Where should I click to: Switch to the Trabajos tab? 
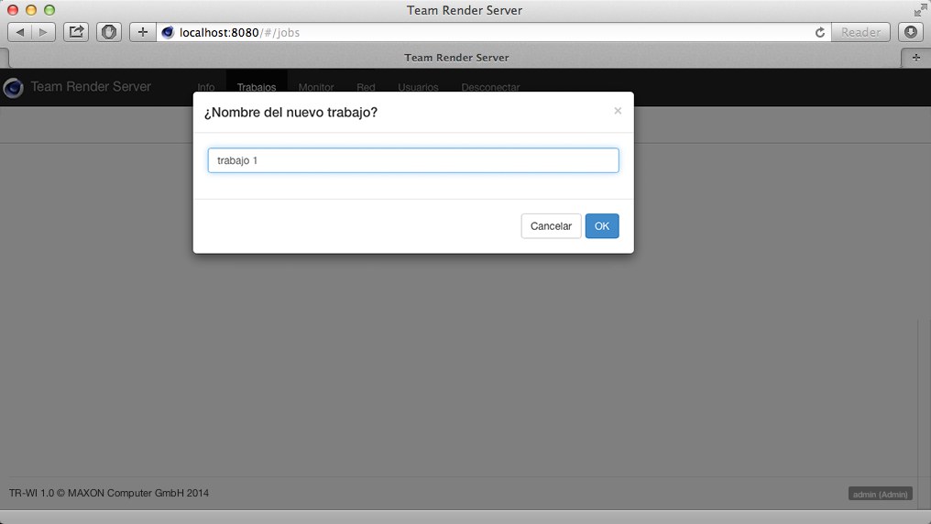(x=257, y=88)
